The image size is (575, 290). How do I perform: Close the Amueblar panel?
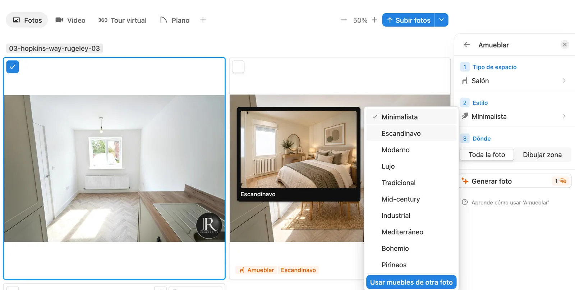565,45
